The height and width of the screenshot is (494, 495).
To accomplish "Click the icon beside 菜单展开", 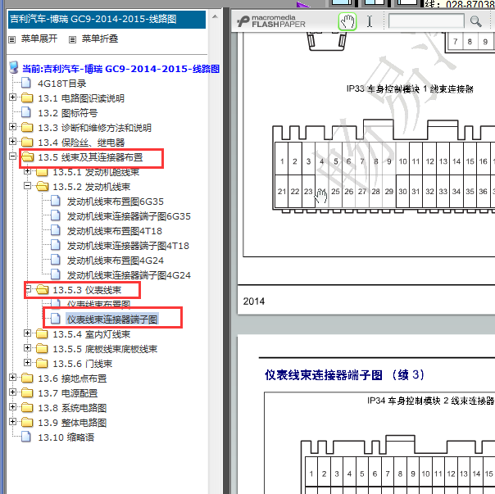I will coord(12,39).
